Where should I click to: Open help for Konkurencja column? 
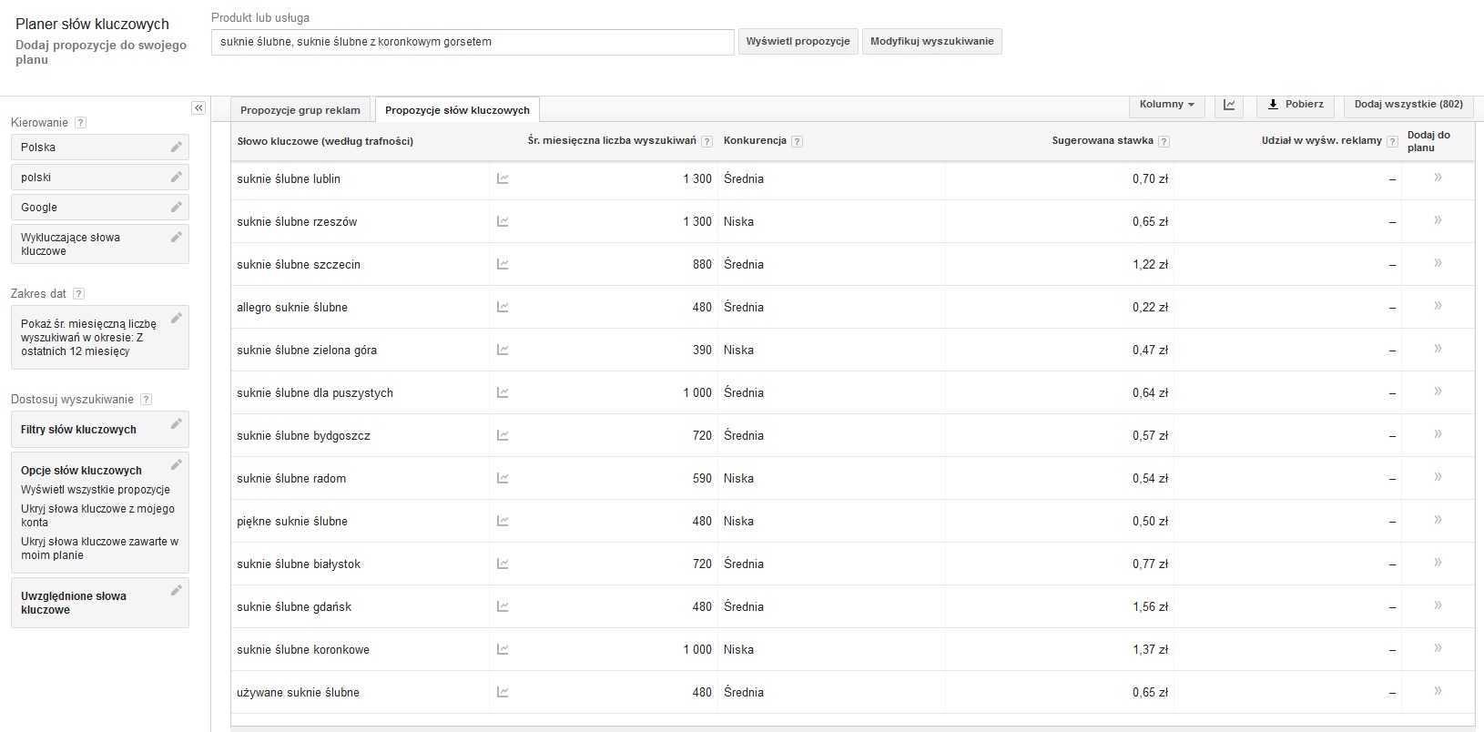pos(797,141)
